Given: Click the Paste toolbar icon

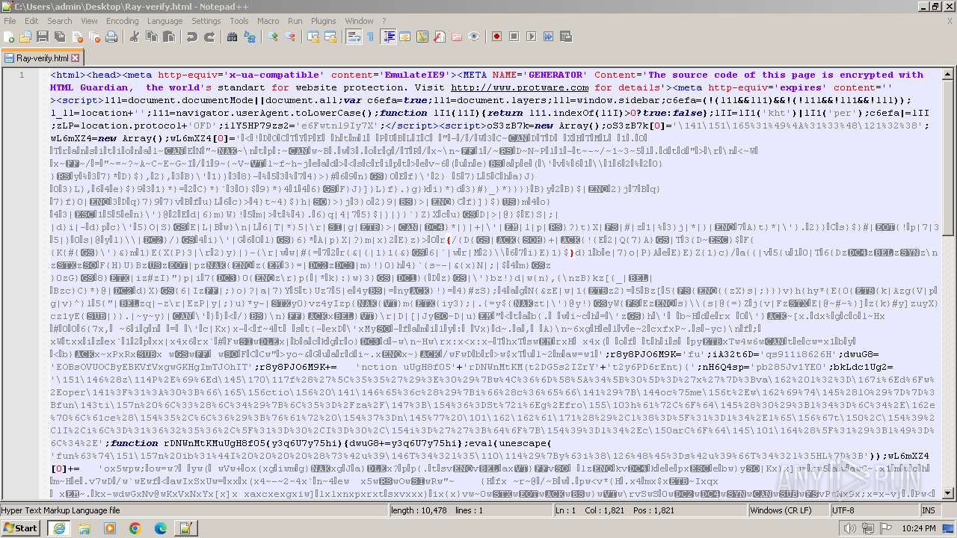Looking at the screenshot, I should click(168, 37).
